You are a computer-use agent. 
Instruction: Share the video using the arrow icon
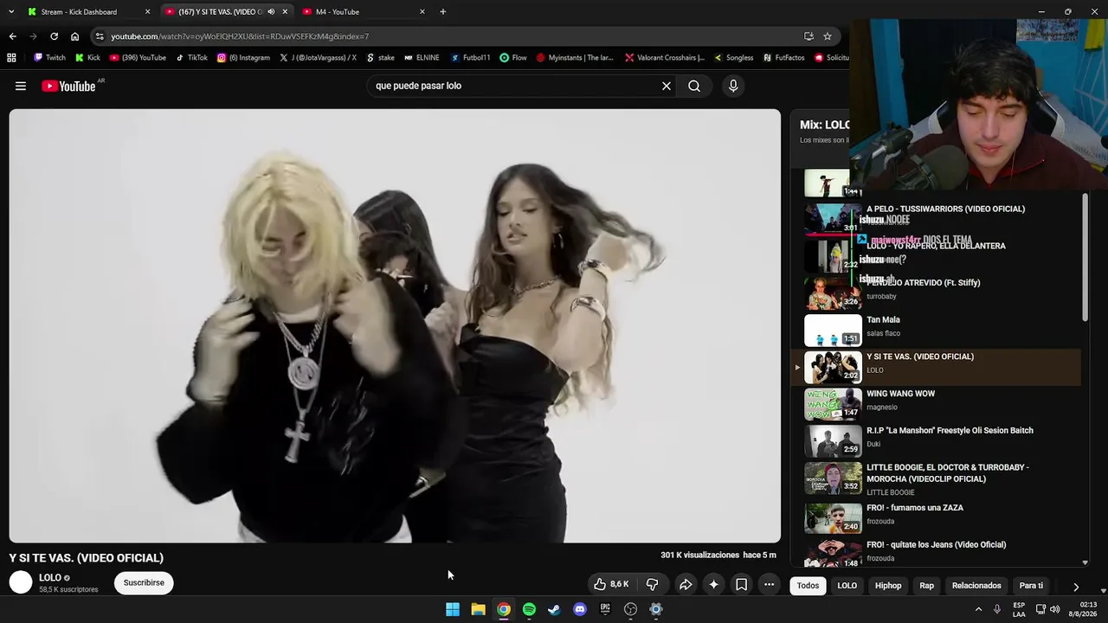(686, 584)
